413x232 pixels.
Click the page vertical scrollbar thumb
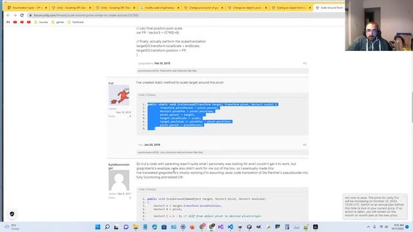(412, 108)
